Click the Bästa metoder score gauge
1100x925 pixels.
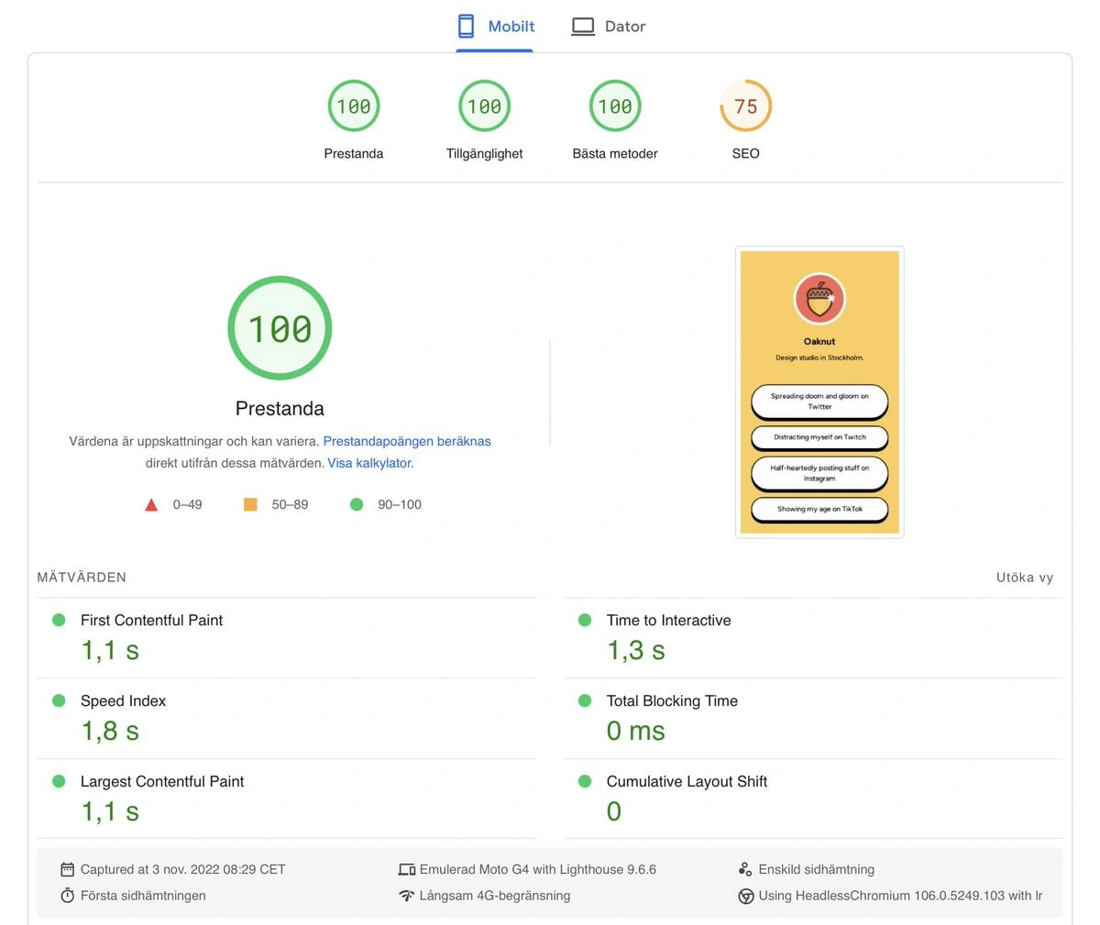615,106
